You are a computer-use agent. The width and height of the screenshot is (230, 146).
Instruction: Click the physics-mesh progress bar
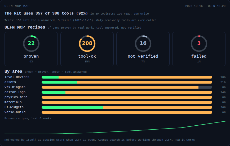127,97
